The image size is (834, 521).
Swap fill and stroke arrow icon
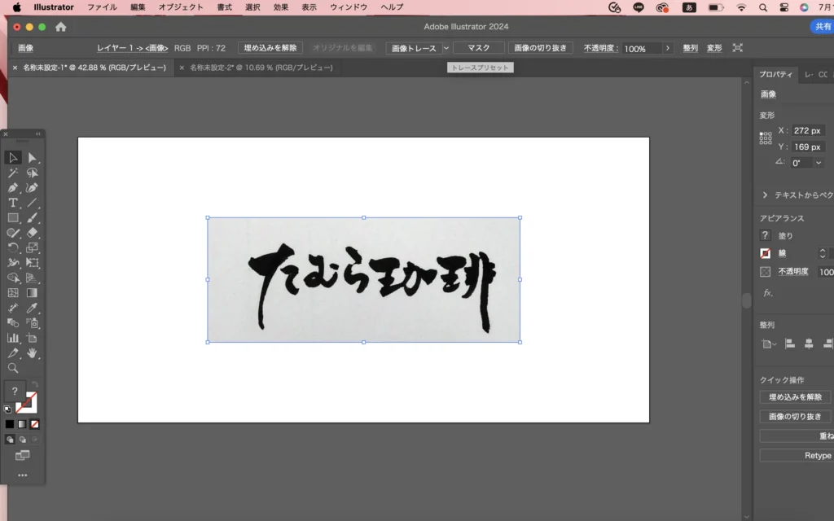(35, 385)
